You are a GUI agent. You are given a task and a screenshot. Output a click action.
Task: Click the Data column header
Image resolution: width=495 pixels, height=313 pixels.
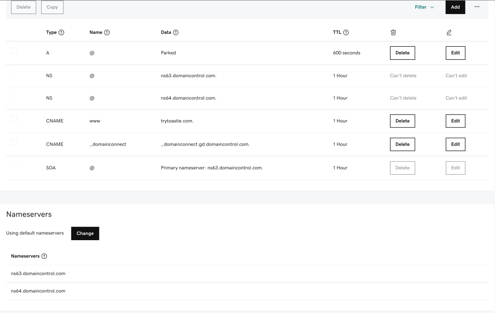166,32
